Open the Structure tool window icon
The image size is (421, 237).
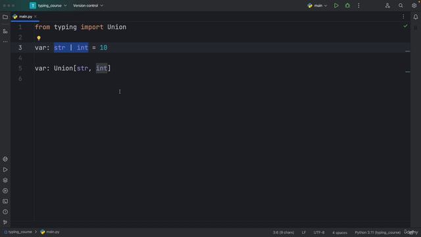coord(5,31)
